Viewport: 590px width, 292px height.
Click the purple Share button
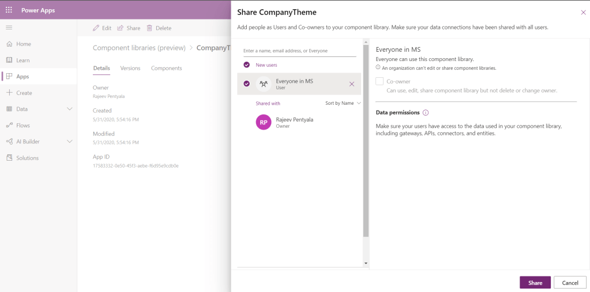[535, 283]
